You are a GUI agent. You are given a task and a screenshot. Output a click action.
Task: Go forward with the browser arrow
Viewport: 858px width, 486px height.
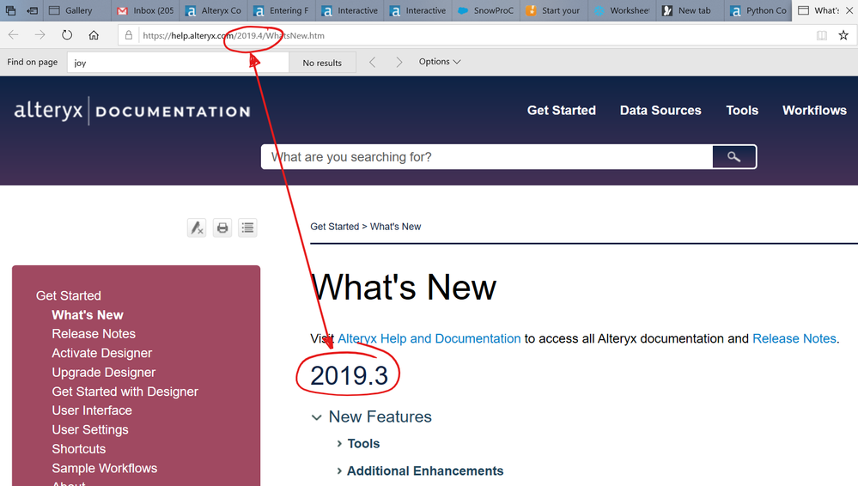(40, 35)
